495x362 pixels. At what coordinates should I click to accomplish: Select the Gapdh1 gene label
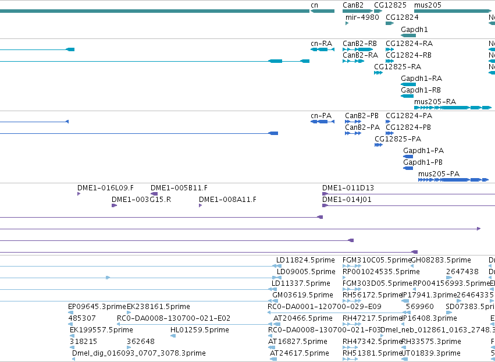tap(414, 29)
